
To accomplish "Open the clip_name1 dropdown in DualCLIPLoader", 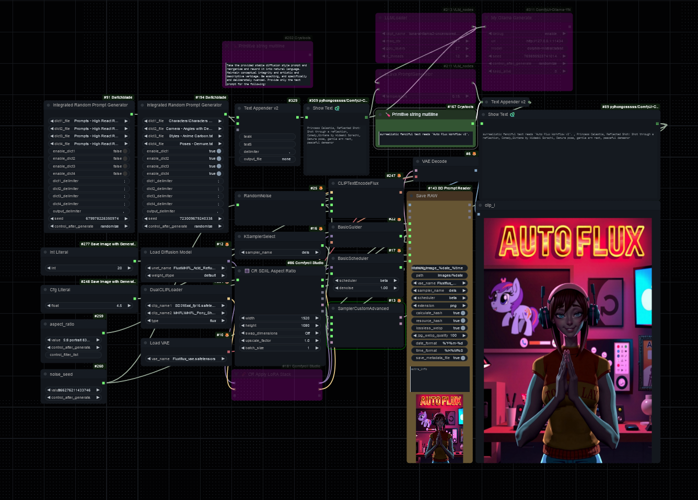I will (x=186, y=306).
